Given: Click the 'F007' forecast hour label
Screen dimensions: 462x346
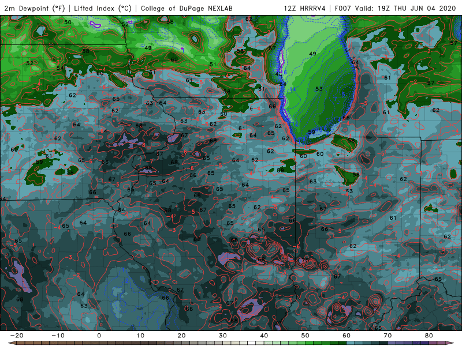Looking at the screenshot, I should pyautogui.click(x=342, y=8).
